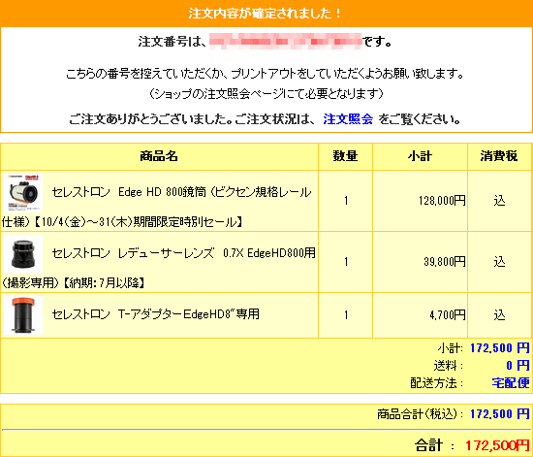The height and width of the screenshot is (457, 533).
Task: Click quantity 1 in the Edge HD 800 row
Action: click(x=346, y=201)
